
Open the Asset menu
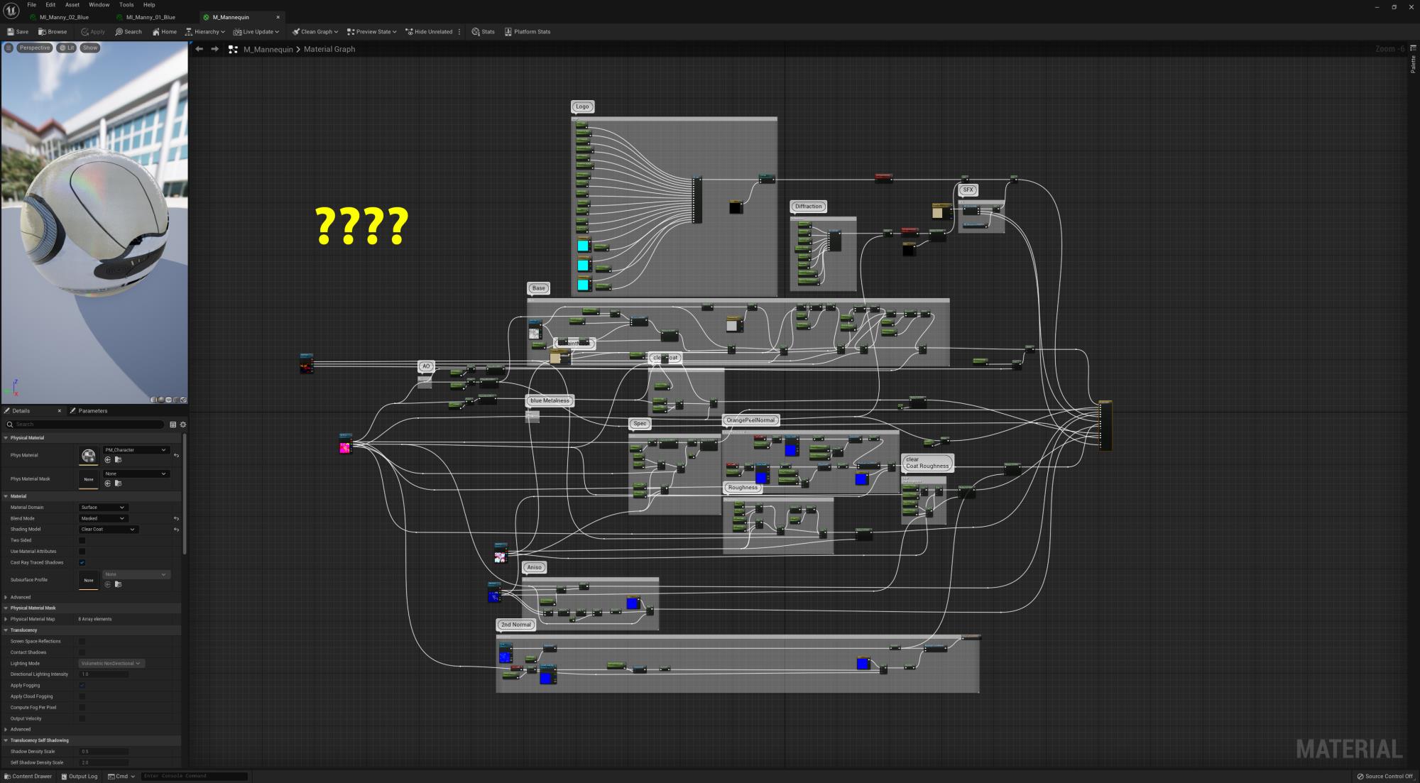(72, 5)
